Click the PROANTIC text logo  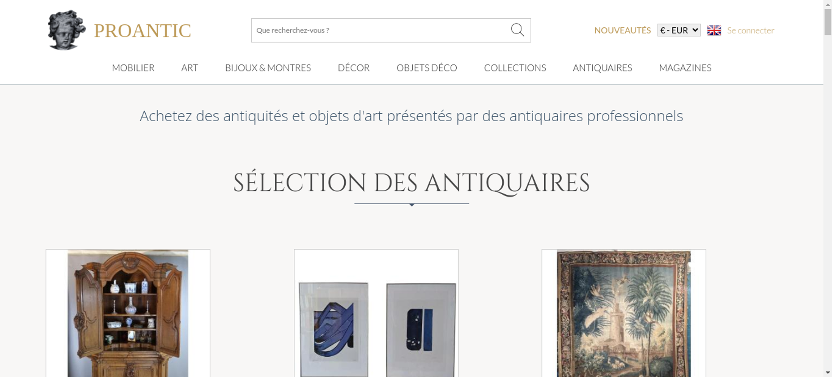coord(142,31)
